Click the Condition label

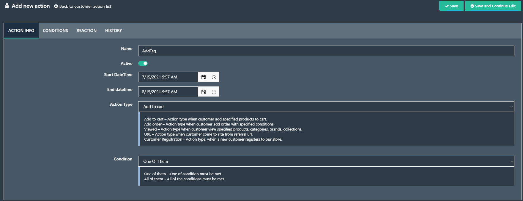[x=123, y=159]
